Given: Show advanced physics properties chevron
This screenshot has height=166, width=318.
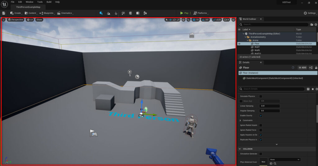Looking at the screenshot, I should click(277, 144).
